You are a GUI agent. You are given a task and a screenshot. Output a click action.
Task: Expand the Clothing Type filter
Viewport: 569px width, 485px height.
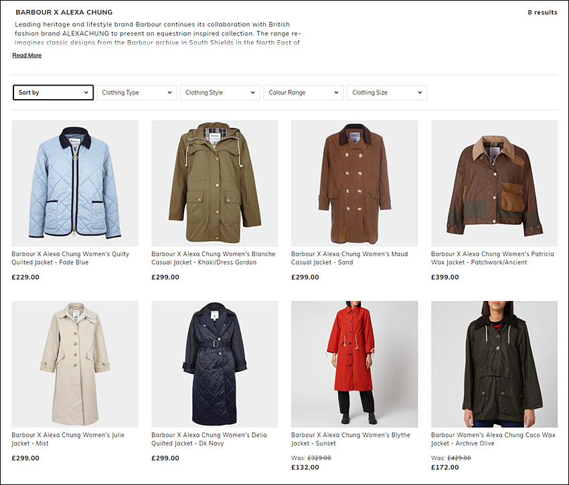[137, 92]
